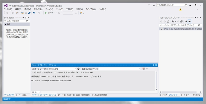Viewport: 206px width, 104px height.
Task: Click the yellow warning triangle icon
Action: pyautogui.click(x=180, y=9)
